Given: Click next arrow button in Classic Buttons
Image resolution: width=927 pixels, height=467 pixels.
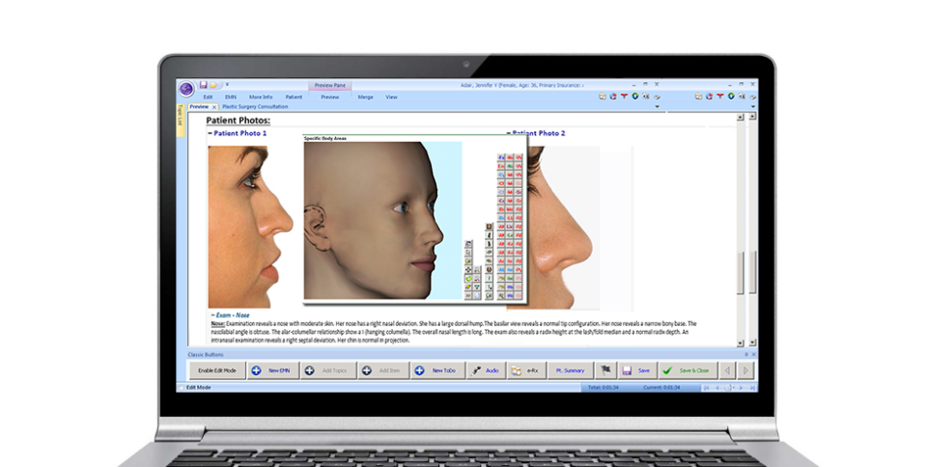Looking at the screenshot, I should (744, 370).
